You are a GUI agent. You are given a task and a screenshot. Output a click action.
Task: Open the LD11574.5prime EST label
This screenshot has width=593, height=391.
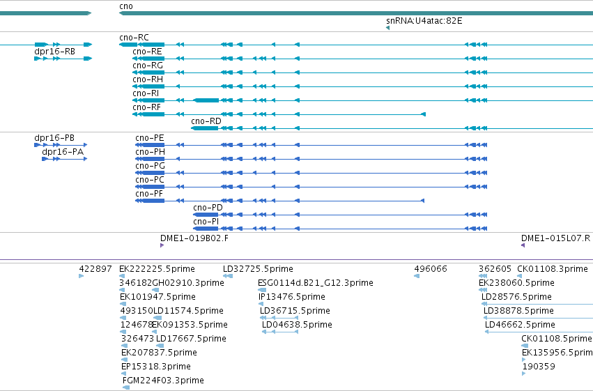[188, 312]
